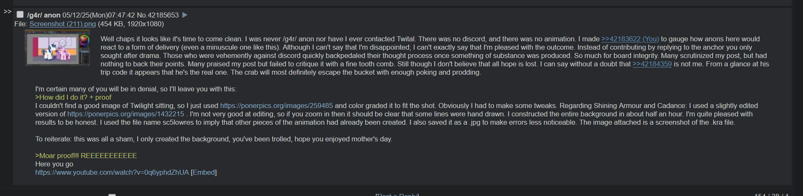
Task: Tick the checkbox beside /g4r/ anon
Action: click(20, 15)
